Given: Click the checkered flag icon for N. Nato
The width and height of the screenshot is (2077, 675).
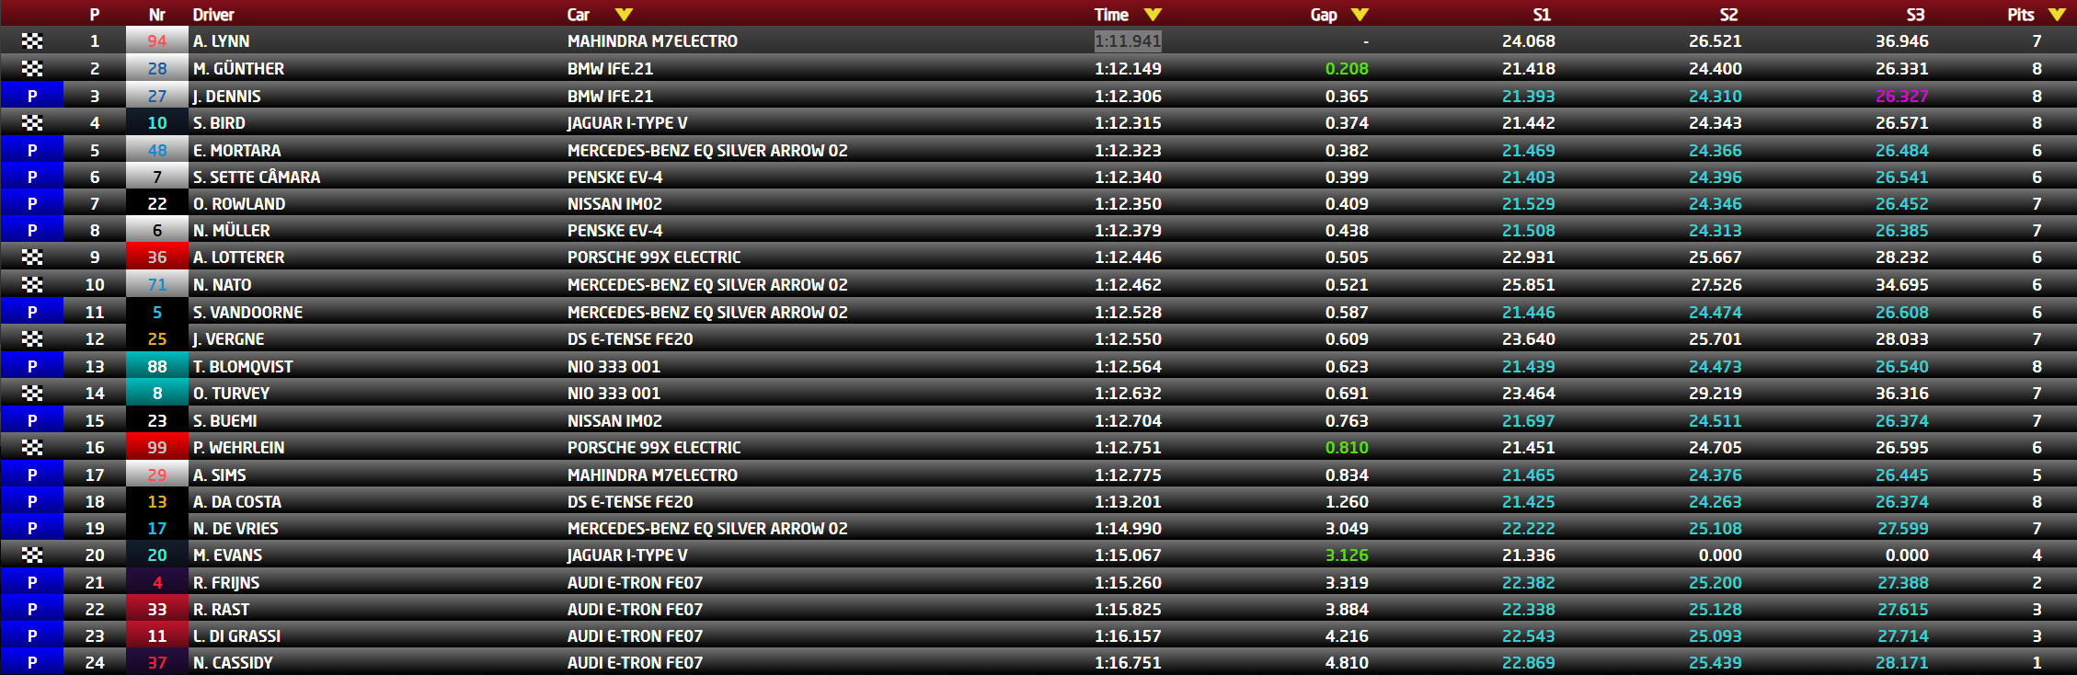Looking at the screenshot, I should pos(32,284).
